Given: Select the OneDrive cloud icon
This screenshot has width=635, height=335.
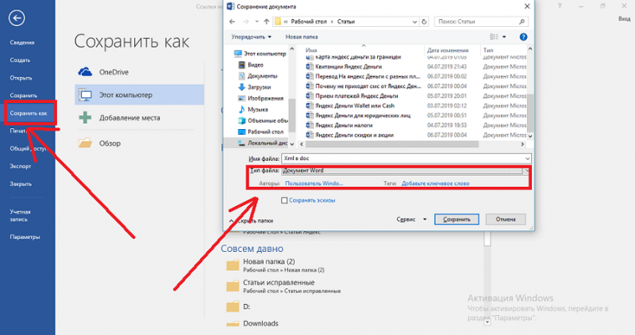Looking at the screenshot, I should click(x=85, y=72).
